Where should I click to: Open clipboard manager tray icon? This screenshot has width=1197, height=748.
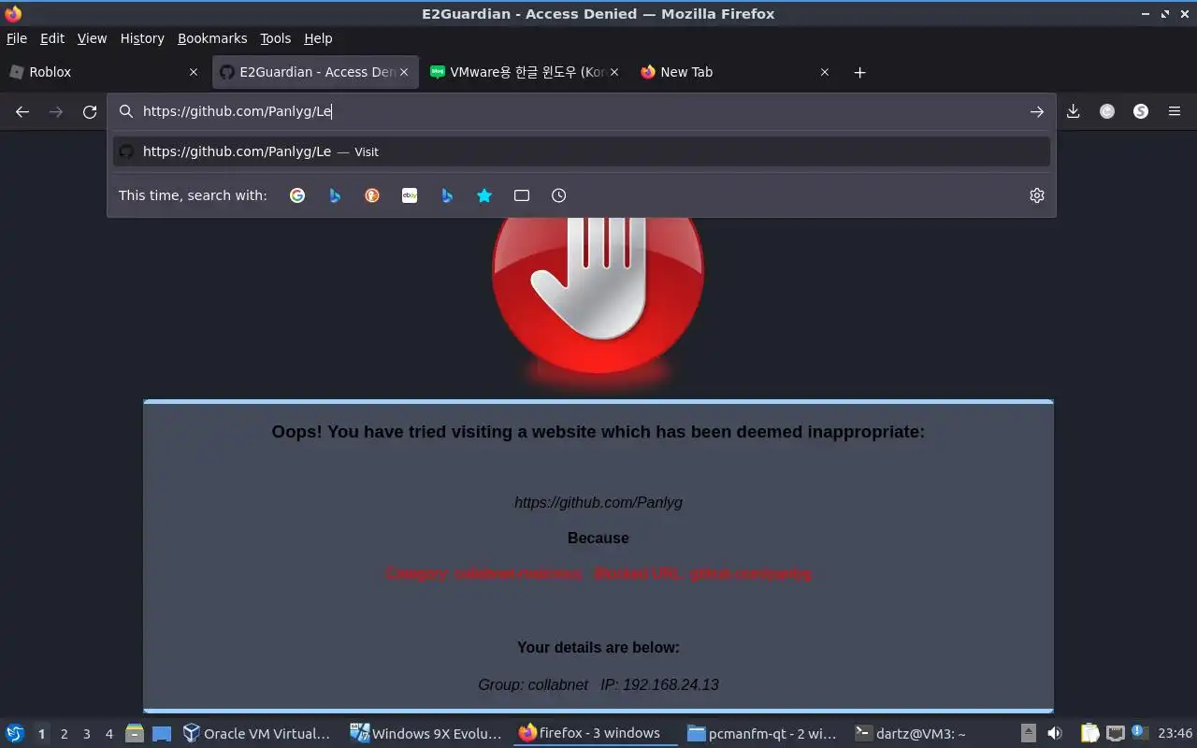(x=1090, y=734)
